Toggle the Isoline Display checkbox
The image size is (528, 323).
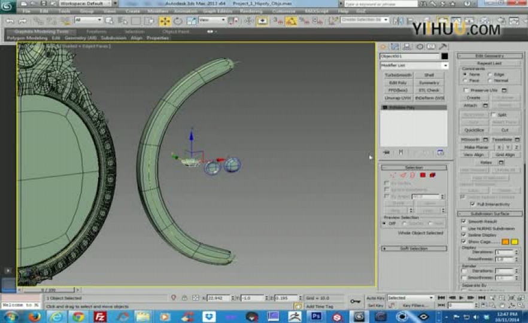tap(464, 235)
